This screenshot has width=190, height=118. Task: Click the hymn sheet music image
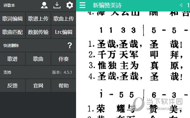133,65
